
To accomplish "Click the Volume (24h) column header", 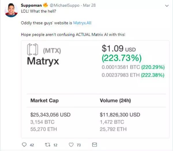I will coord(116,101).
